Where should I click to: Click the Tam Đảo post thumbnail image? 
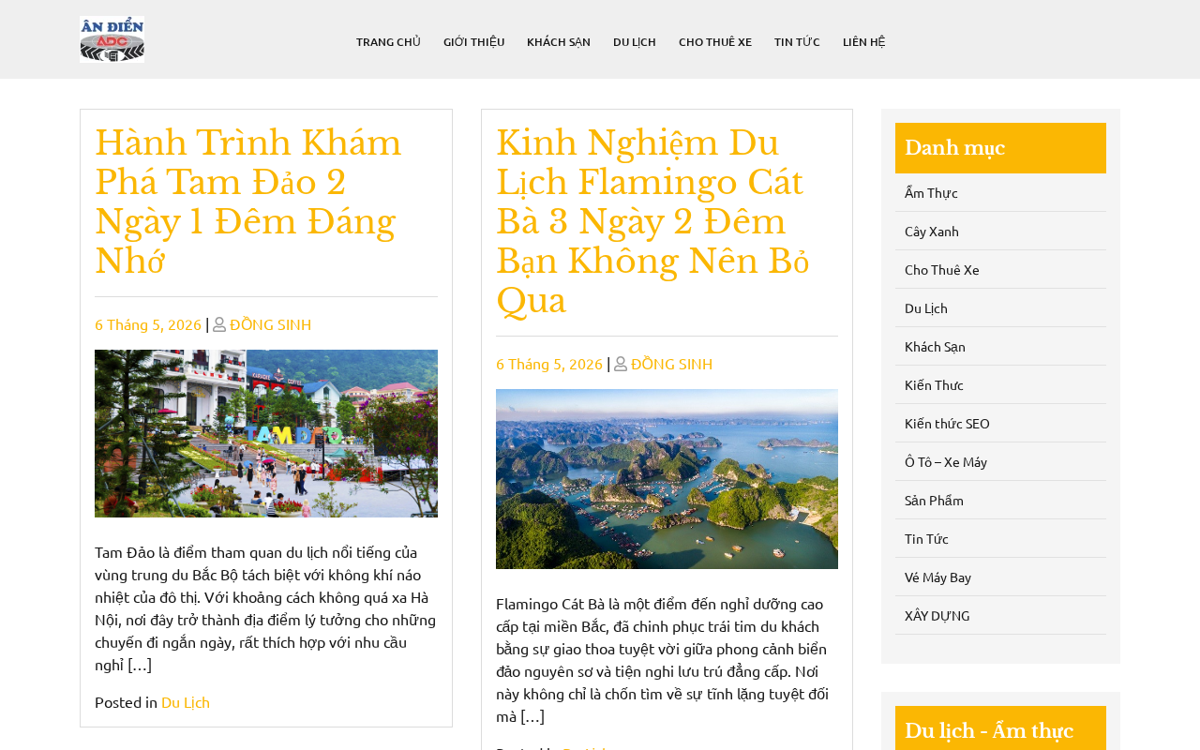coord(266,433)
